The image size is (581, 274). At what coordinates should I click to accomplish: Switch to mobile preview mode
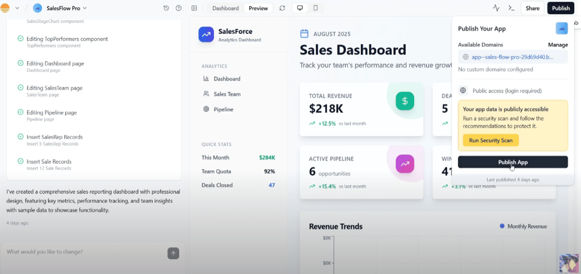315,8
